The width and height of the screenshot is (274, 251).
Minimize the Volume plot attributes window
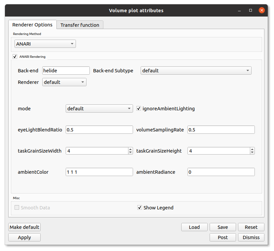239,11
